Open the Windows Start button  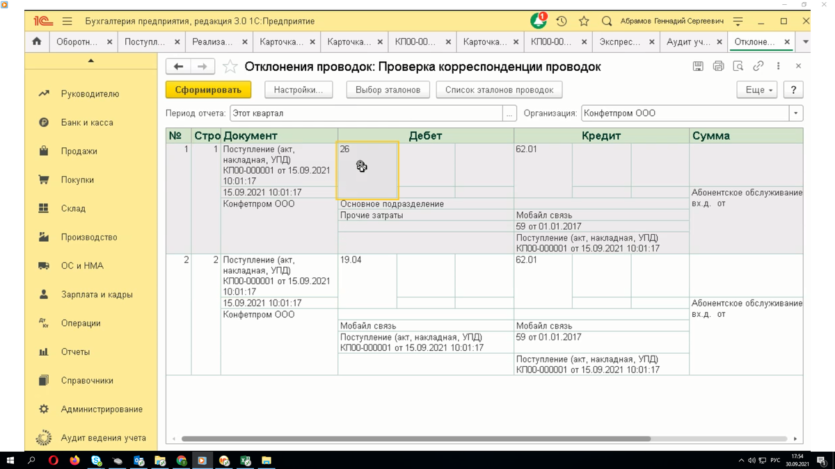(x=10, y=460)
